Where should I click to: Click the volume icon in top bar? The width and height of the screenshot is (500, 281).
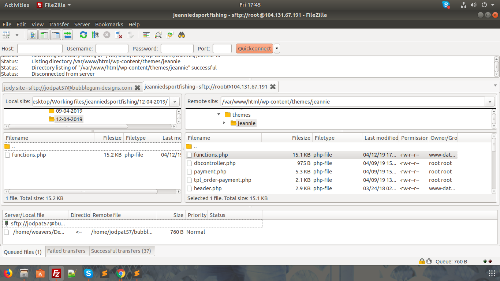click(x=473, y=5)
